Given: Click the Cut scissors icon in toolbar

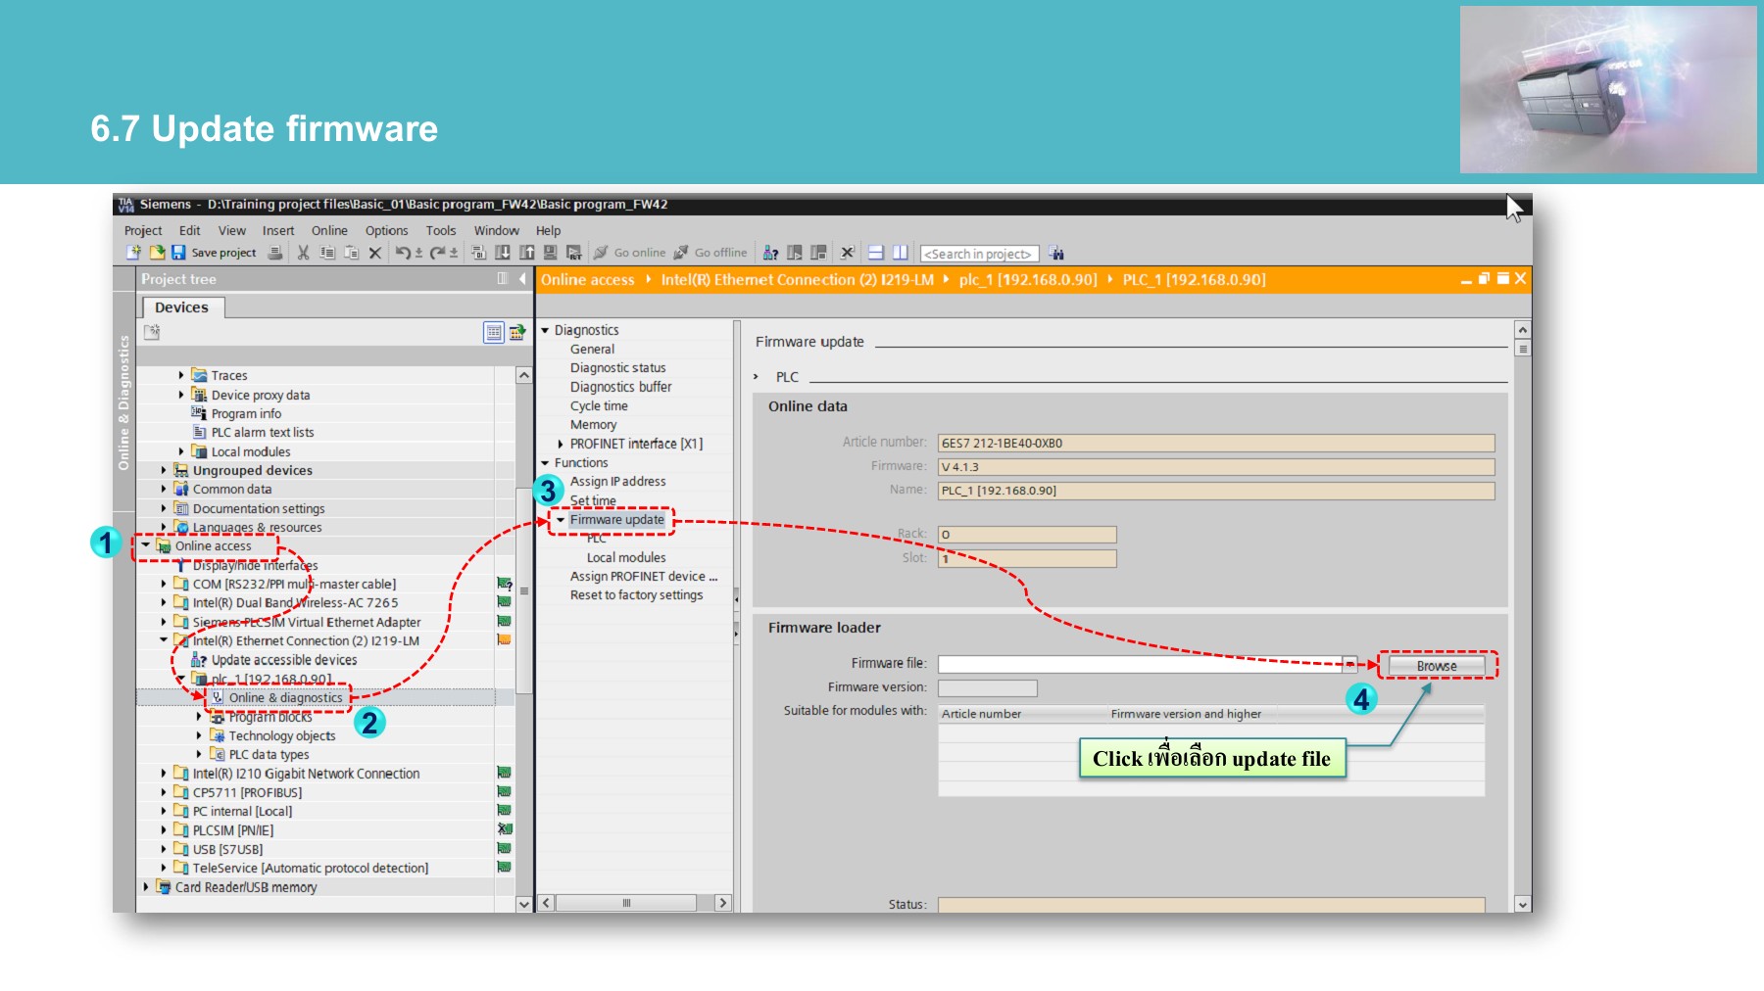Looking at the screenshot, I should pos(303,253).
